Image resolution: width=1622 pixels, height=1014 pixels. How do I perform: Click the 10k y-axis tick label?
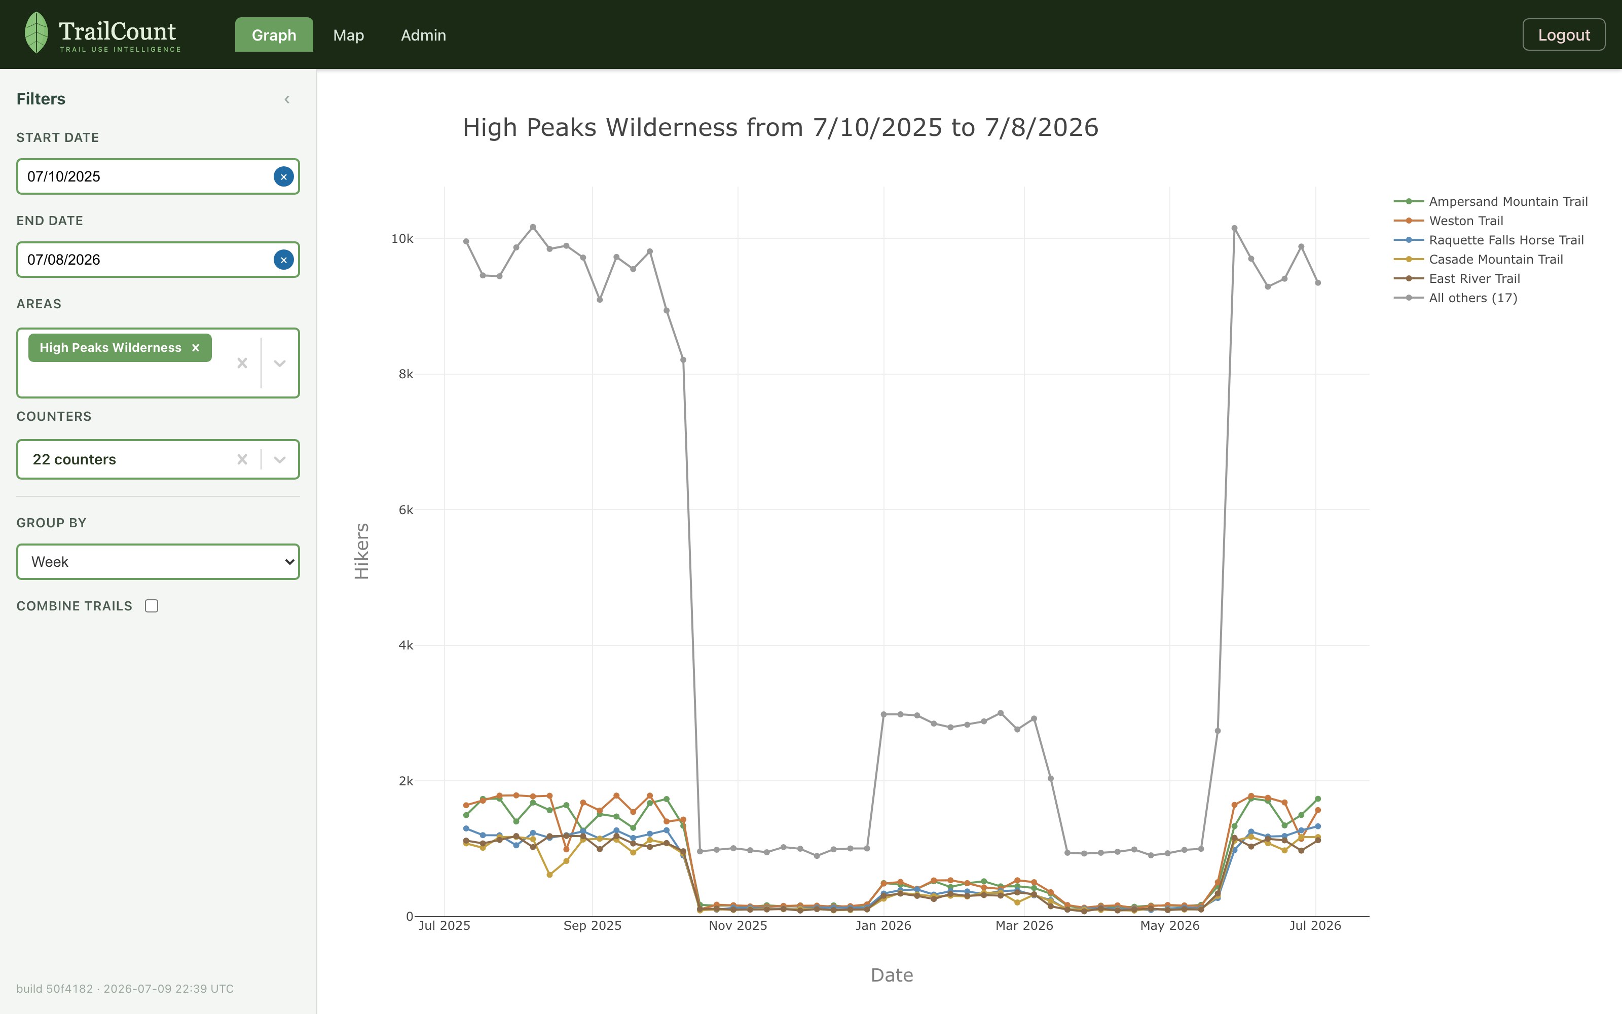coord(402,239)
